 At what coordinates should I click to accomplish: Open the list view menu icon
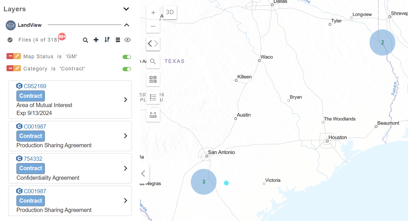[x=118, y=40]
